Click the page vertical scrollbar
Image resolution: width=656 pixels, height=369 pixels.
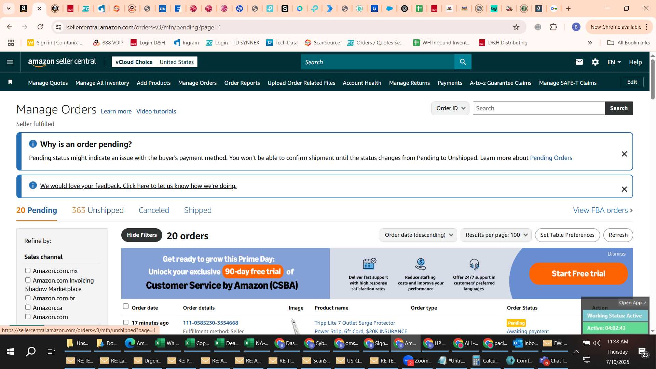click(x=653, y=79)
